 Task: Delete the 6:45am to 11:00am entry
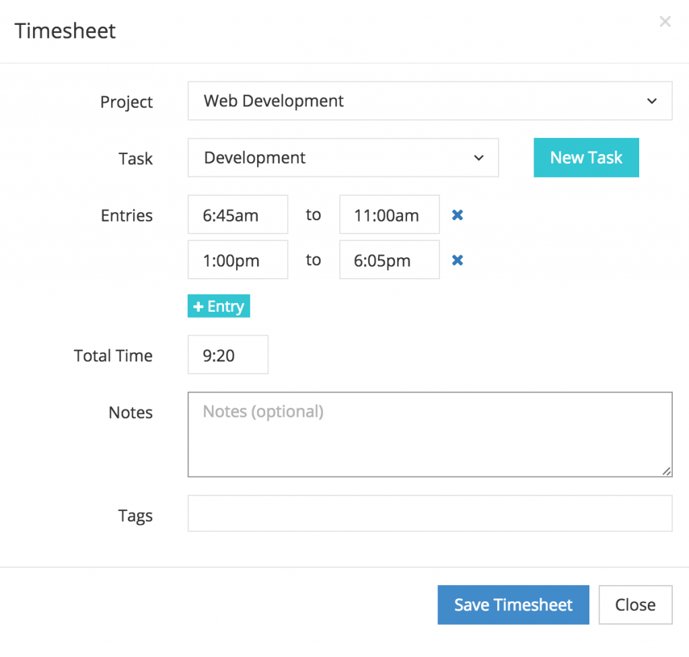click(x=457, y=215)
